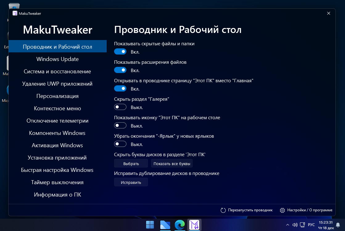Click label 'Скрыть буквы дисков в разделе'
The height and width of the screenshot is (231, 345).
[x=160, y=154]
